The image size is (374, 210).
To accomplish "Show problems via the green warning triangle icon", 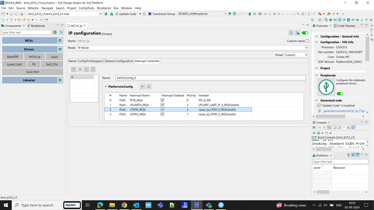I will (x=112, y=14).
